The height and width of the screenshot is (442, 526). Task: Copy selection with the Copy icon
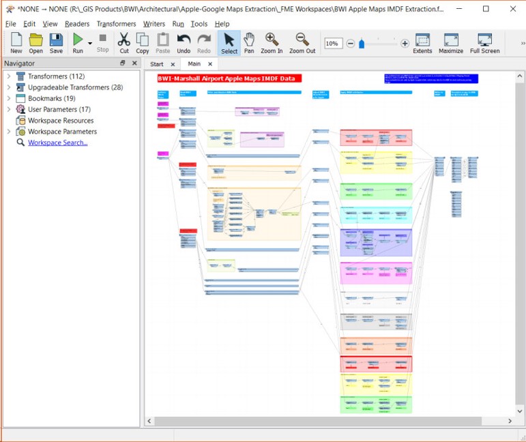(143, 43)
